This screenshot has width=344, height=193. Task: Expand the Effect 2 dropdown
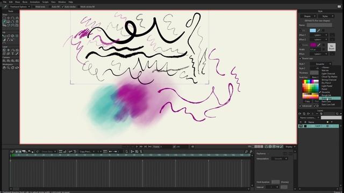319,40
